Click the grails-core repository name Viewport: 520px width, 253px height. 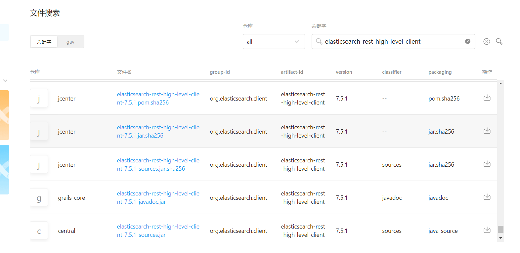(71, 197)
